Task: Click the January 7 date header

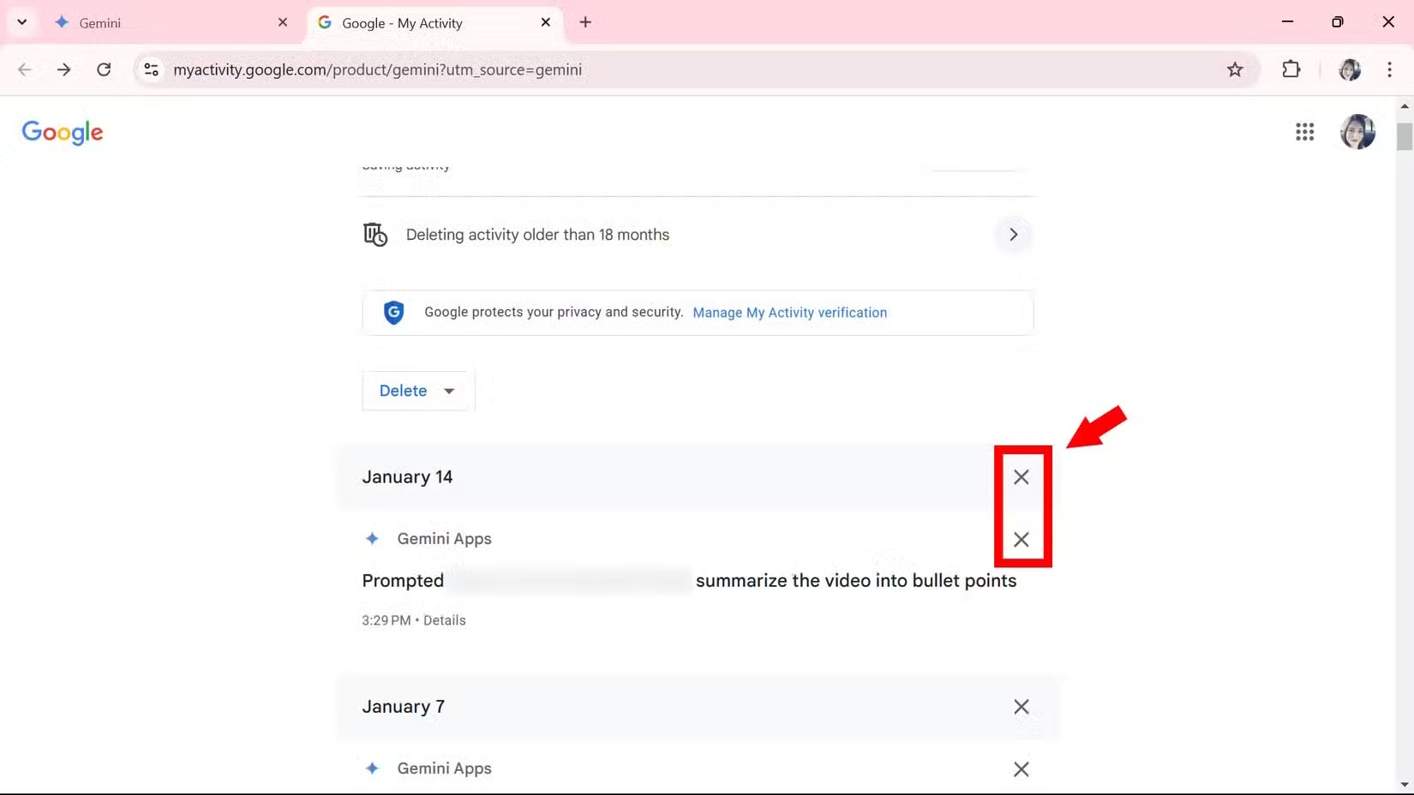Action: pyautogui.click(x=403, y=707)
